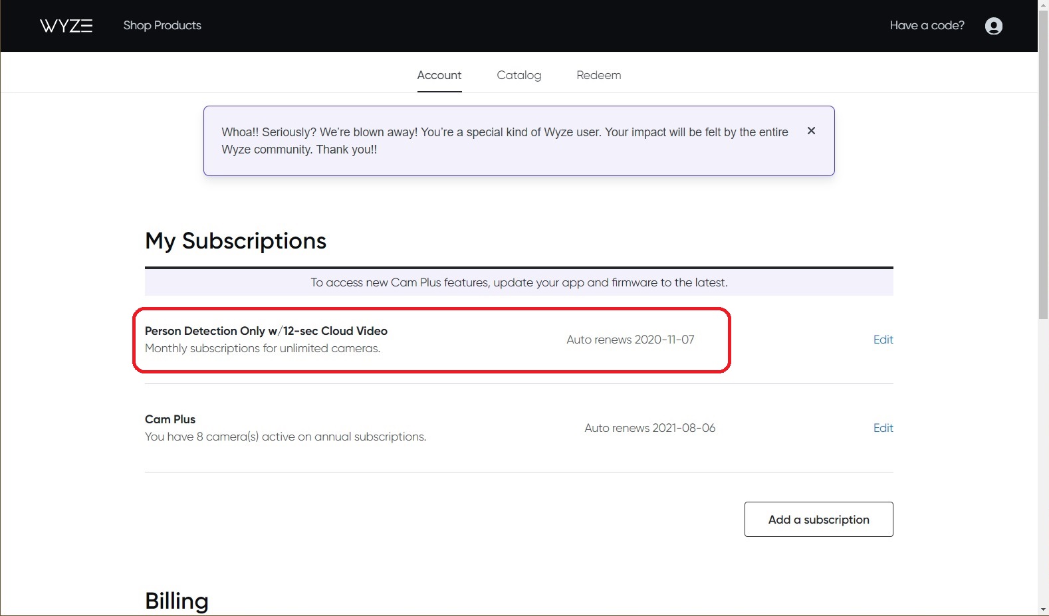Click the scrollbar down arrow
Image resolution: width=1049 pixels, height=616 pixels.
click(x=1043, y=609)
